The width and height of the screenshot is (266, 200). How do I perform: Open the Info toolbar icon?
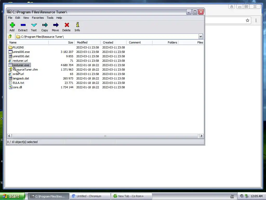click(x=77, y=25)
